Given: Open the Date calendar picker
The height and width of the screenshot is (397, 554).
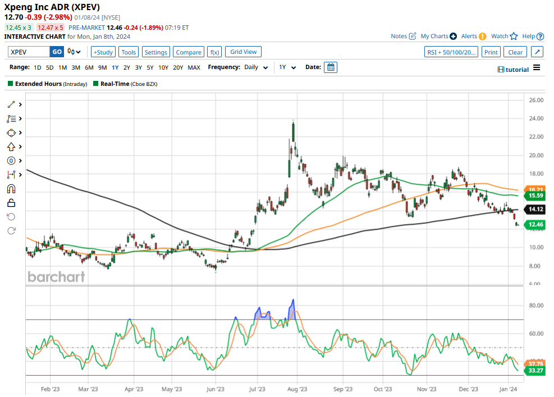Looking at the screenshot, I should [331, 67].
